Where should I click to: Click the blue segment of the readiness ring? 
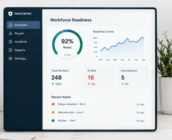tap(65, 31)
